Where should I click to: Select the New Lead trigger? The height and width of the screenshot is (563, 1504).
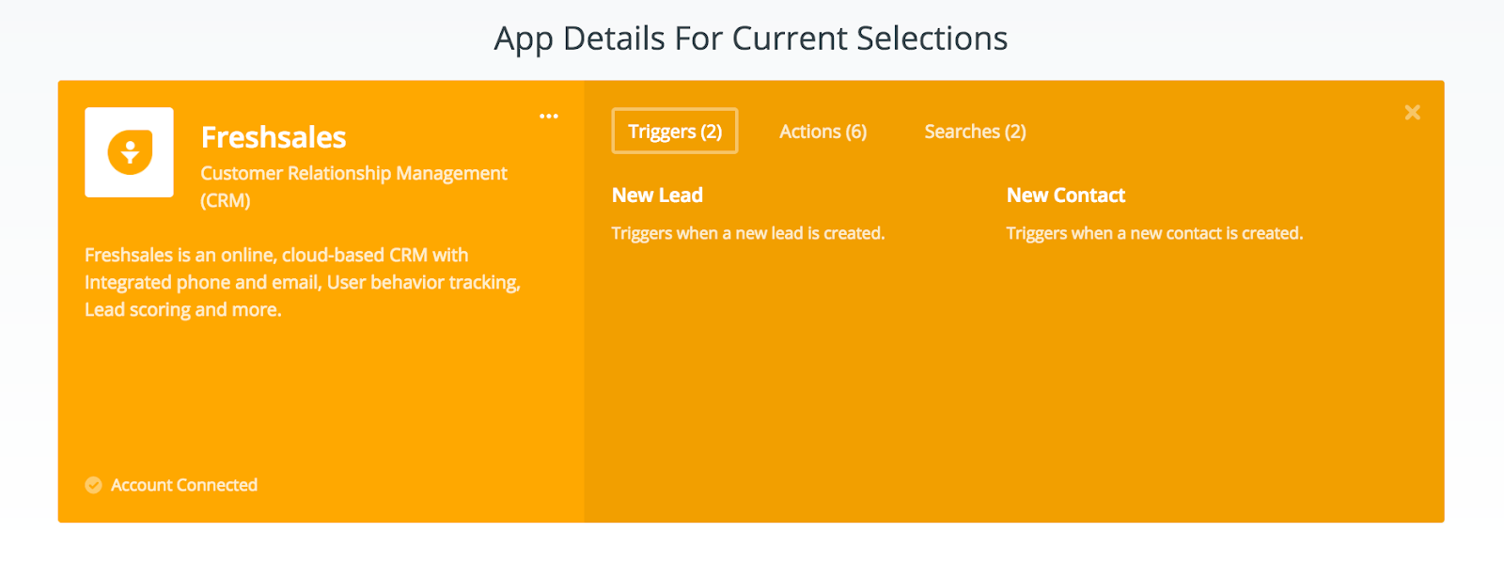[x=657, y=195]
